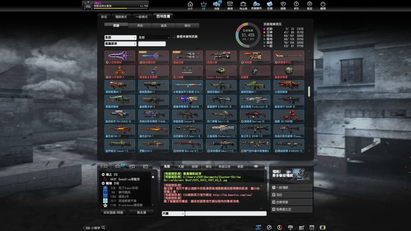Click the weapon grid scrollbar handle
The image size is (411, 231).
pyautogui.click(x=309, y=91)
